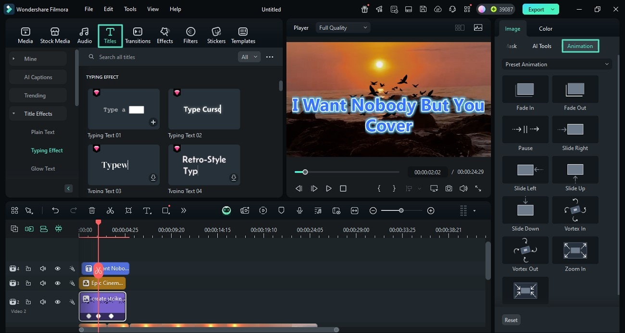Click the save project floppy disk icon
Image resolution: width=625 pixels, height=333 pixels.
coord(423,9)
